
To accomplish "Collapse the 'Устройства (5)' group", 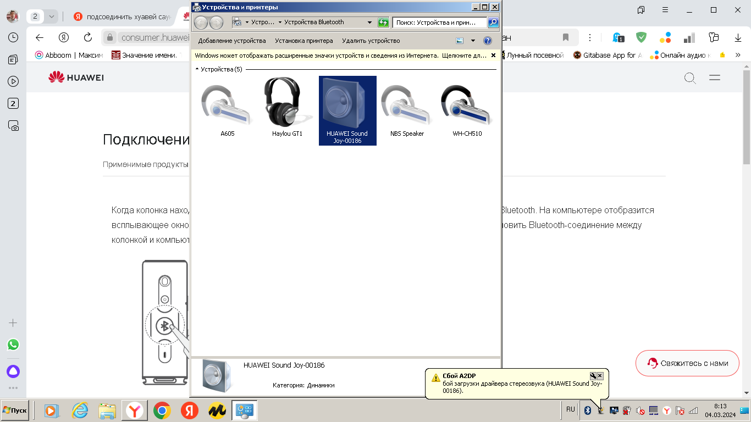I will pyautogui.click(x=197, y=69).
